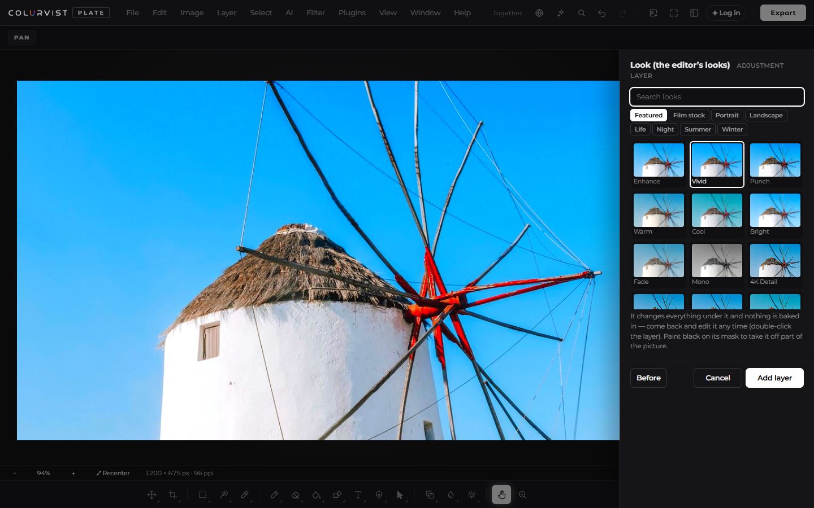Pick the rectangular marquee selection tool
Viewport: 814px width, 508px height.
tap(202, 495)
